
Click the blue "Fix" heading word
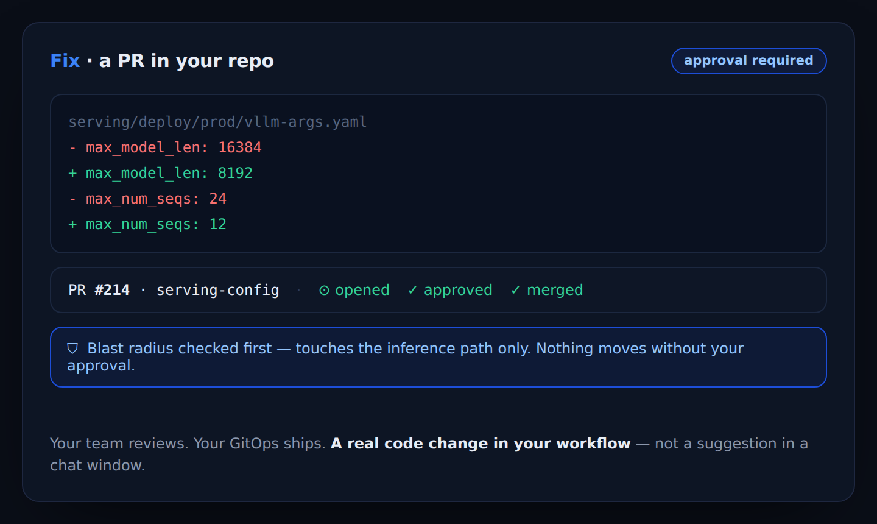(x=65, y=61)
